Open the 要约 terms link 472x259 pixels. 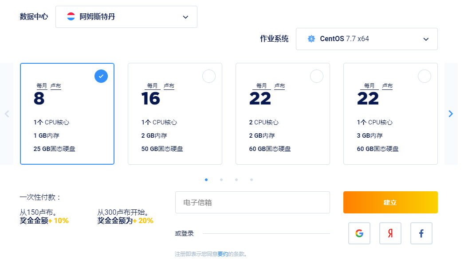(223, 254)
